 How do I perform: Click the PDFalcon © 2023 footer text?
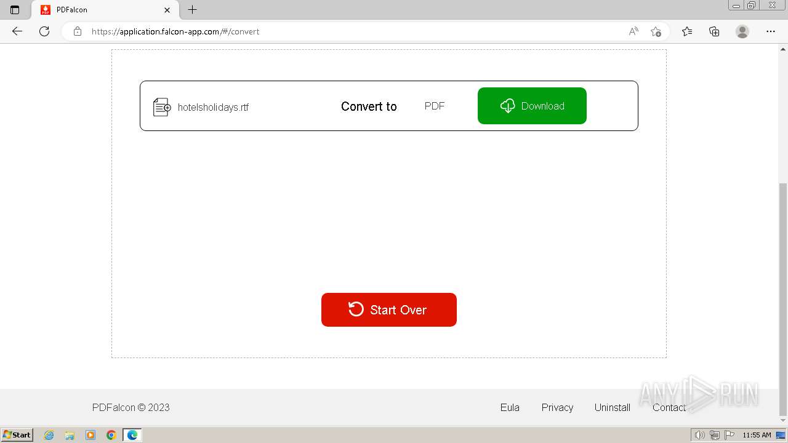click(x=131, y=407)
